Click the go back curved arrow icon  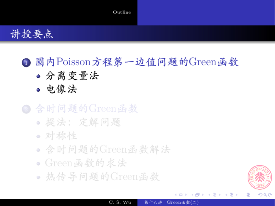click(x=260, y=195)
